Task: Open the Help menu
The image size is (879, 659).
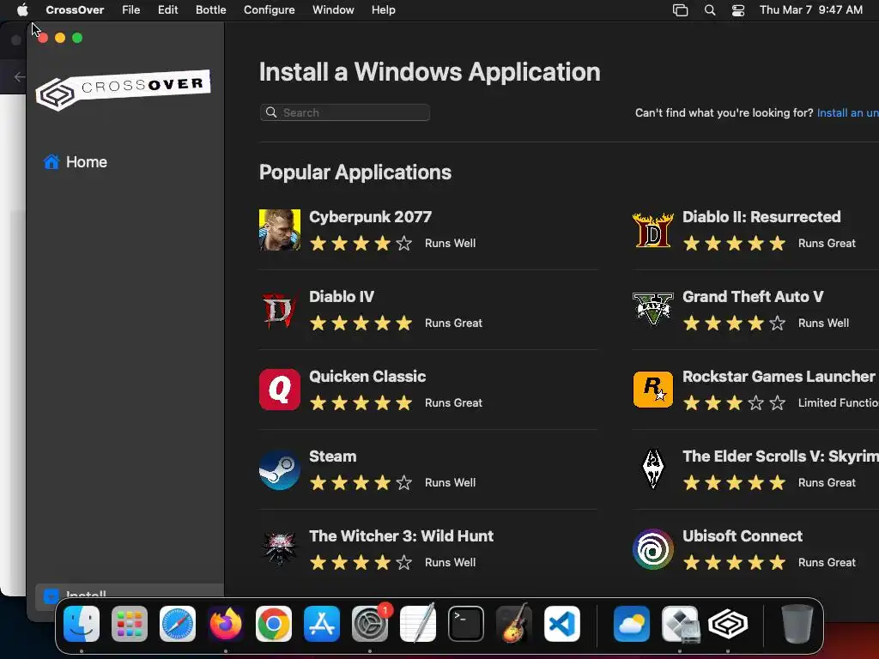Action: [384, 10]
